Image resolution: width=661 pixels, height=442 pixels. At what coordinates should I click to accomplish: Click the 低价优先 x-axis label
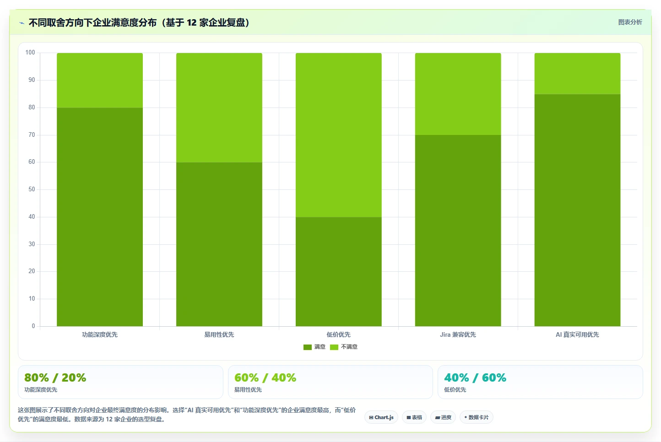pos(339,334)
